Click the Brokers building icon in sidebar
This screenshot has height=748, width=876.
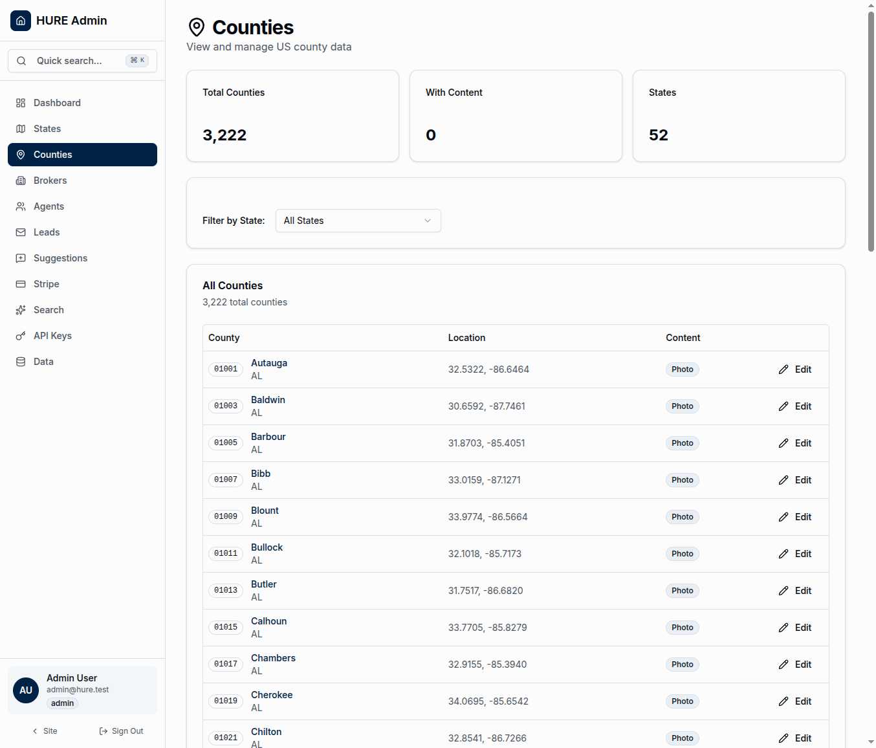pos(21,181)
